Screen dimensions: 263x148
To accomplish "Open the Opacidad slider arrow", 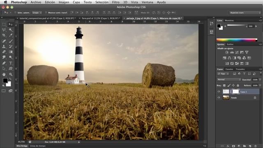I will [260, 79].
